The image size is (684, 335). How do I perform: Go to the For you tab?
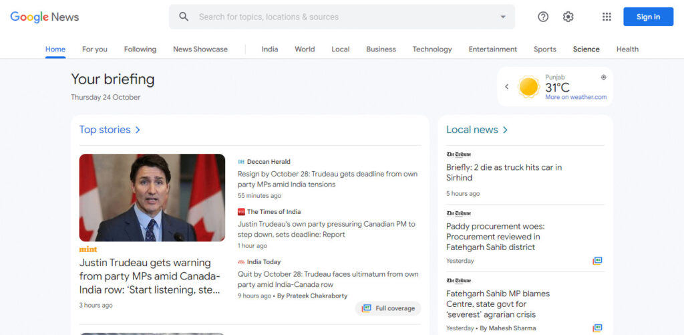coord(95,49)
